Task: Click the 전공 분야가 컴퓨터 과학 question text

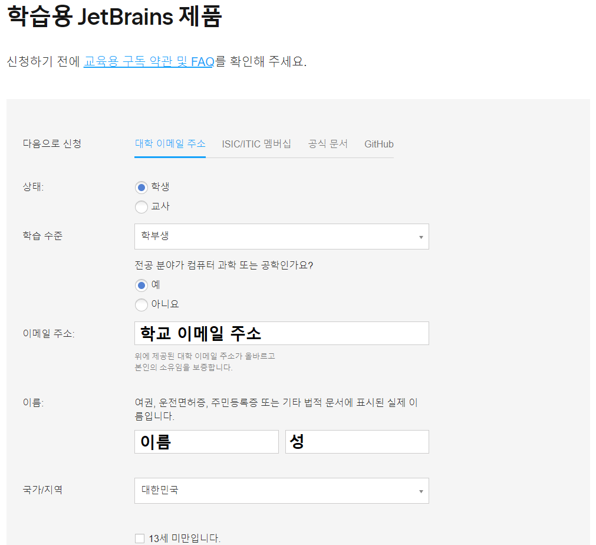Action: (224, 265)
